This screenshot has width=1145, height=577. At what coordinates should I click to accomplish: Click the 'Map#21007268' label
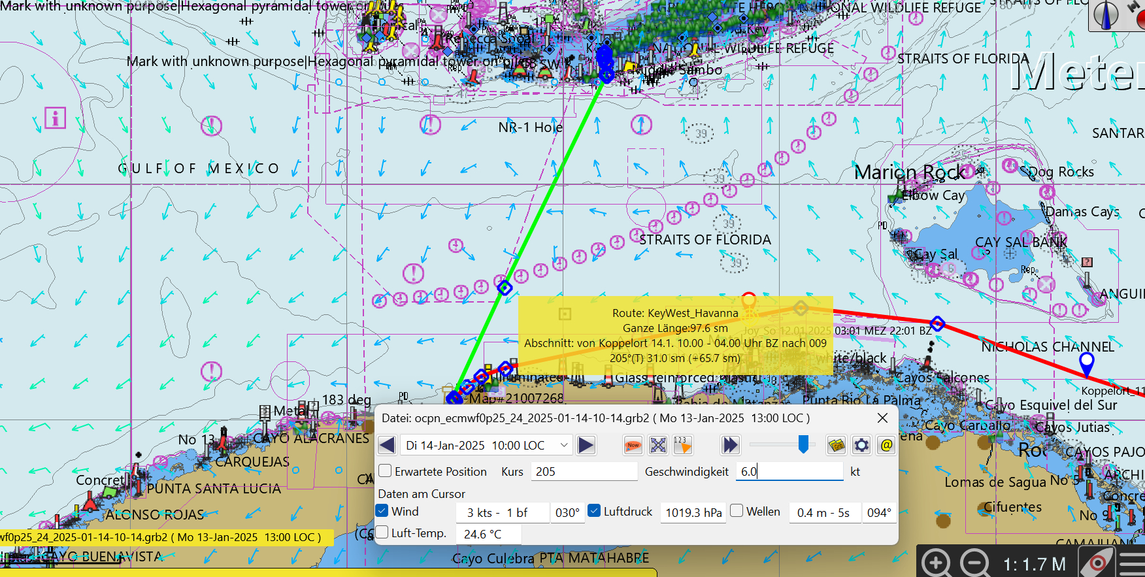(516, 398)
